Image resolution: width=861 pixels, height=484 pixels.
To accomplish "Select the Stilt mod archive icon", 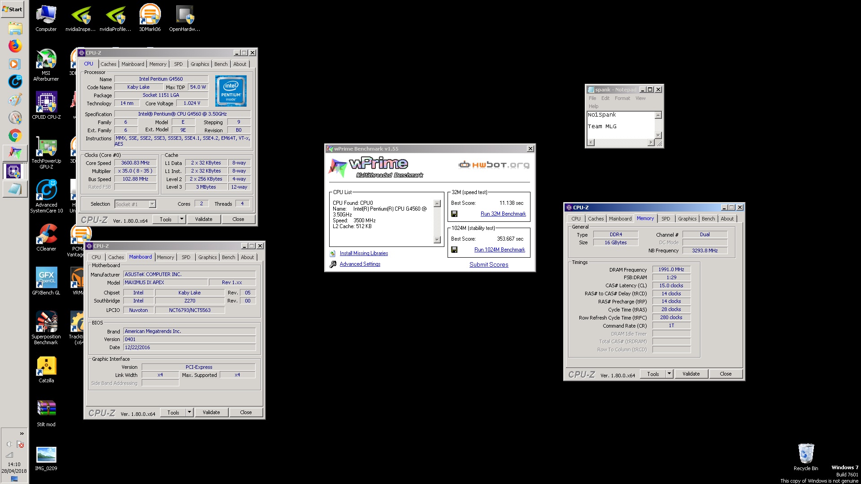I will click(x=46, y=413).
